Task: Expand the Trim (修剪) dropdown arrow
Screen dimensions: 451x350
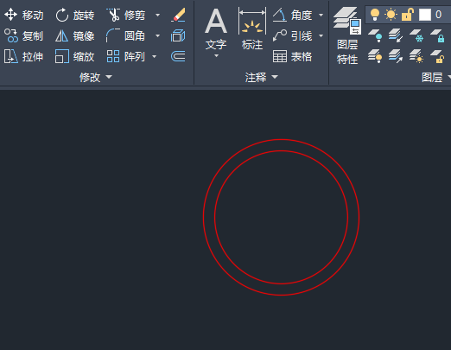Action: tap(157, 15)
